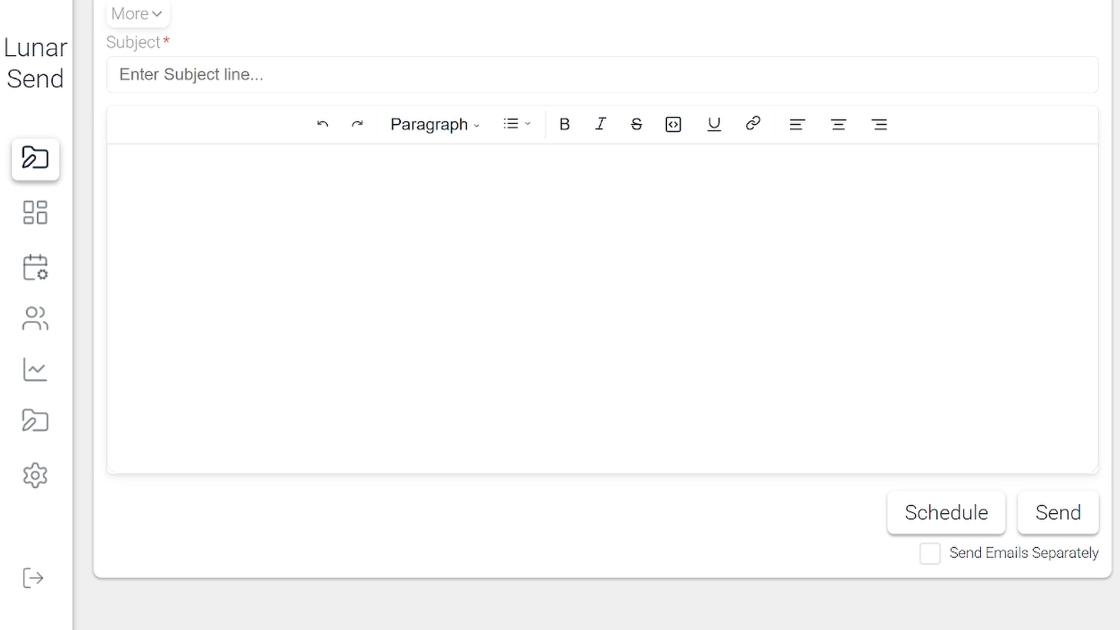Enable Send Emails Separately checkbox

tap(930, 553)
